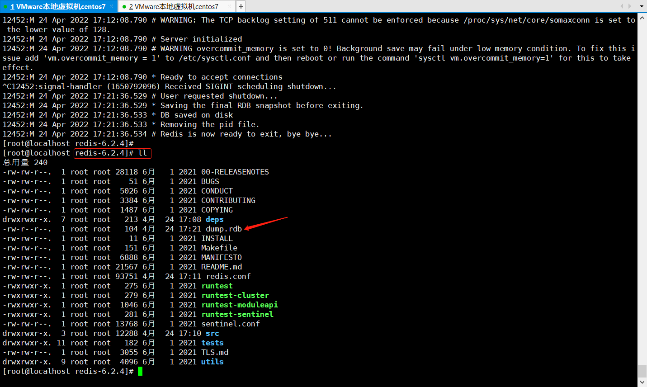Click the scrollbar down arrow
Screen dimensions: 647x387
(x=642, y=382)
